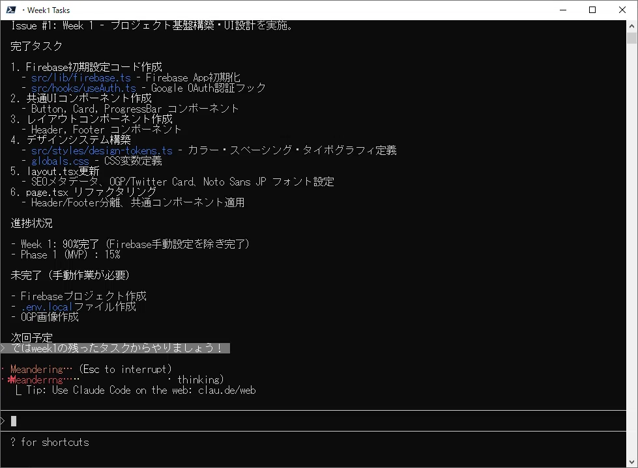This screenshot has width=638, height=468.
Task: Click the '完了タスク' heading
Action: pos(36,46)
